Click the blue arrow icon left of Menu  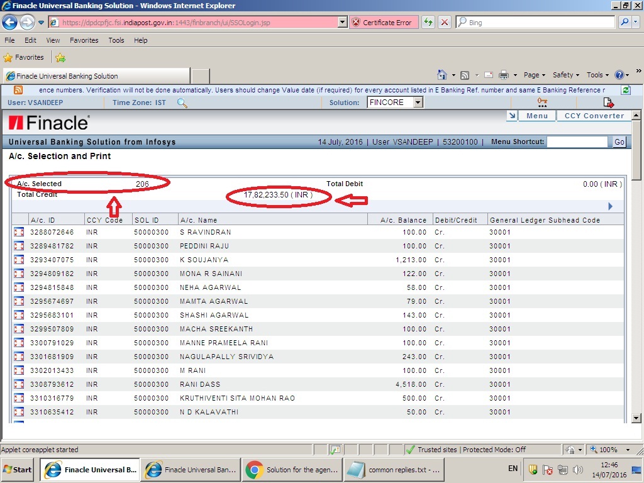coord(512,116)
